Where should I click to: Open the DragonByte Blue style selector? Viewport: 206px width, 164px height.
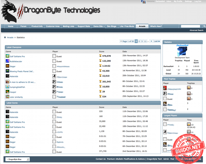pos(17,159)
